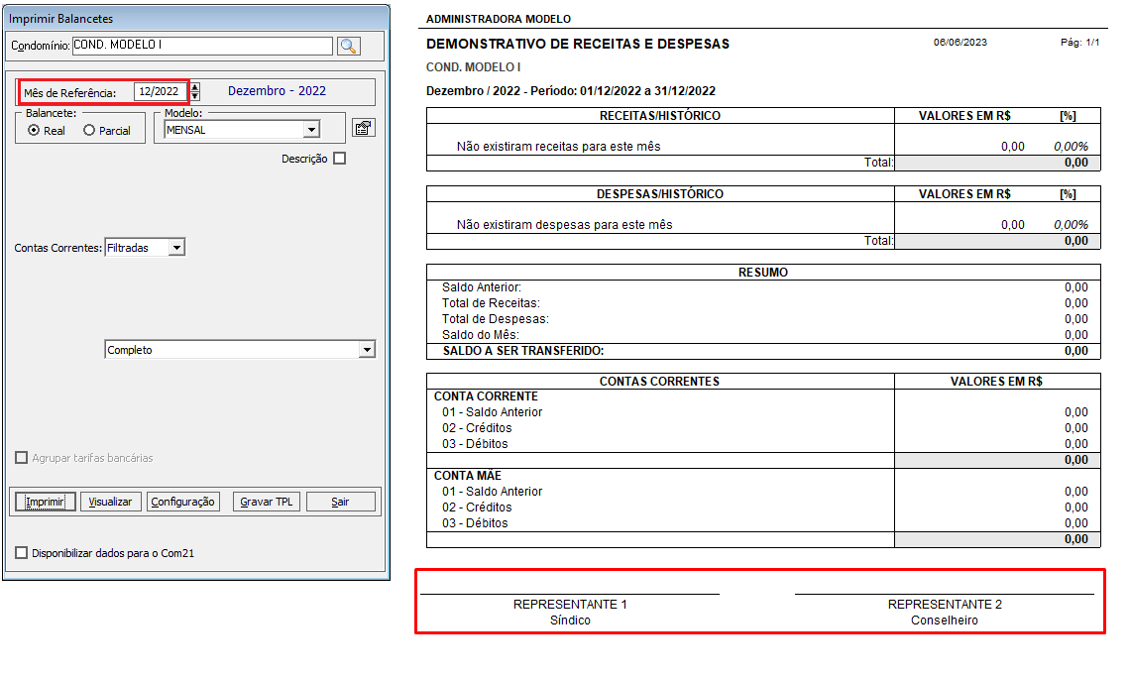
Task: Expand the Completo dropdown
Action: pyautogui.click(x=367, y=350)
